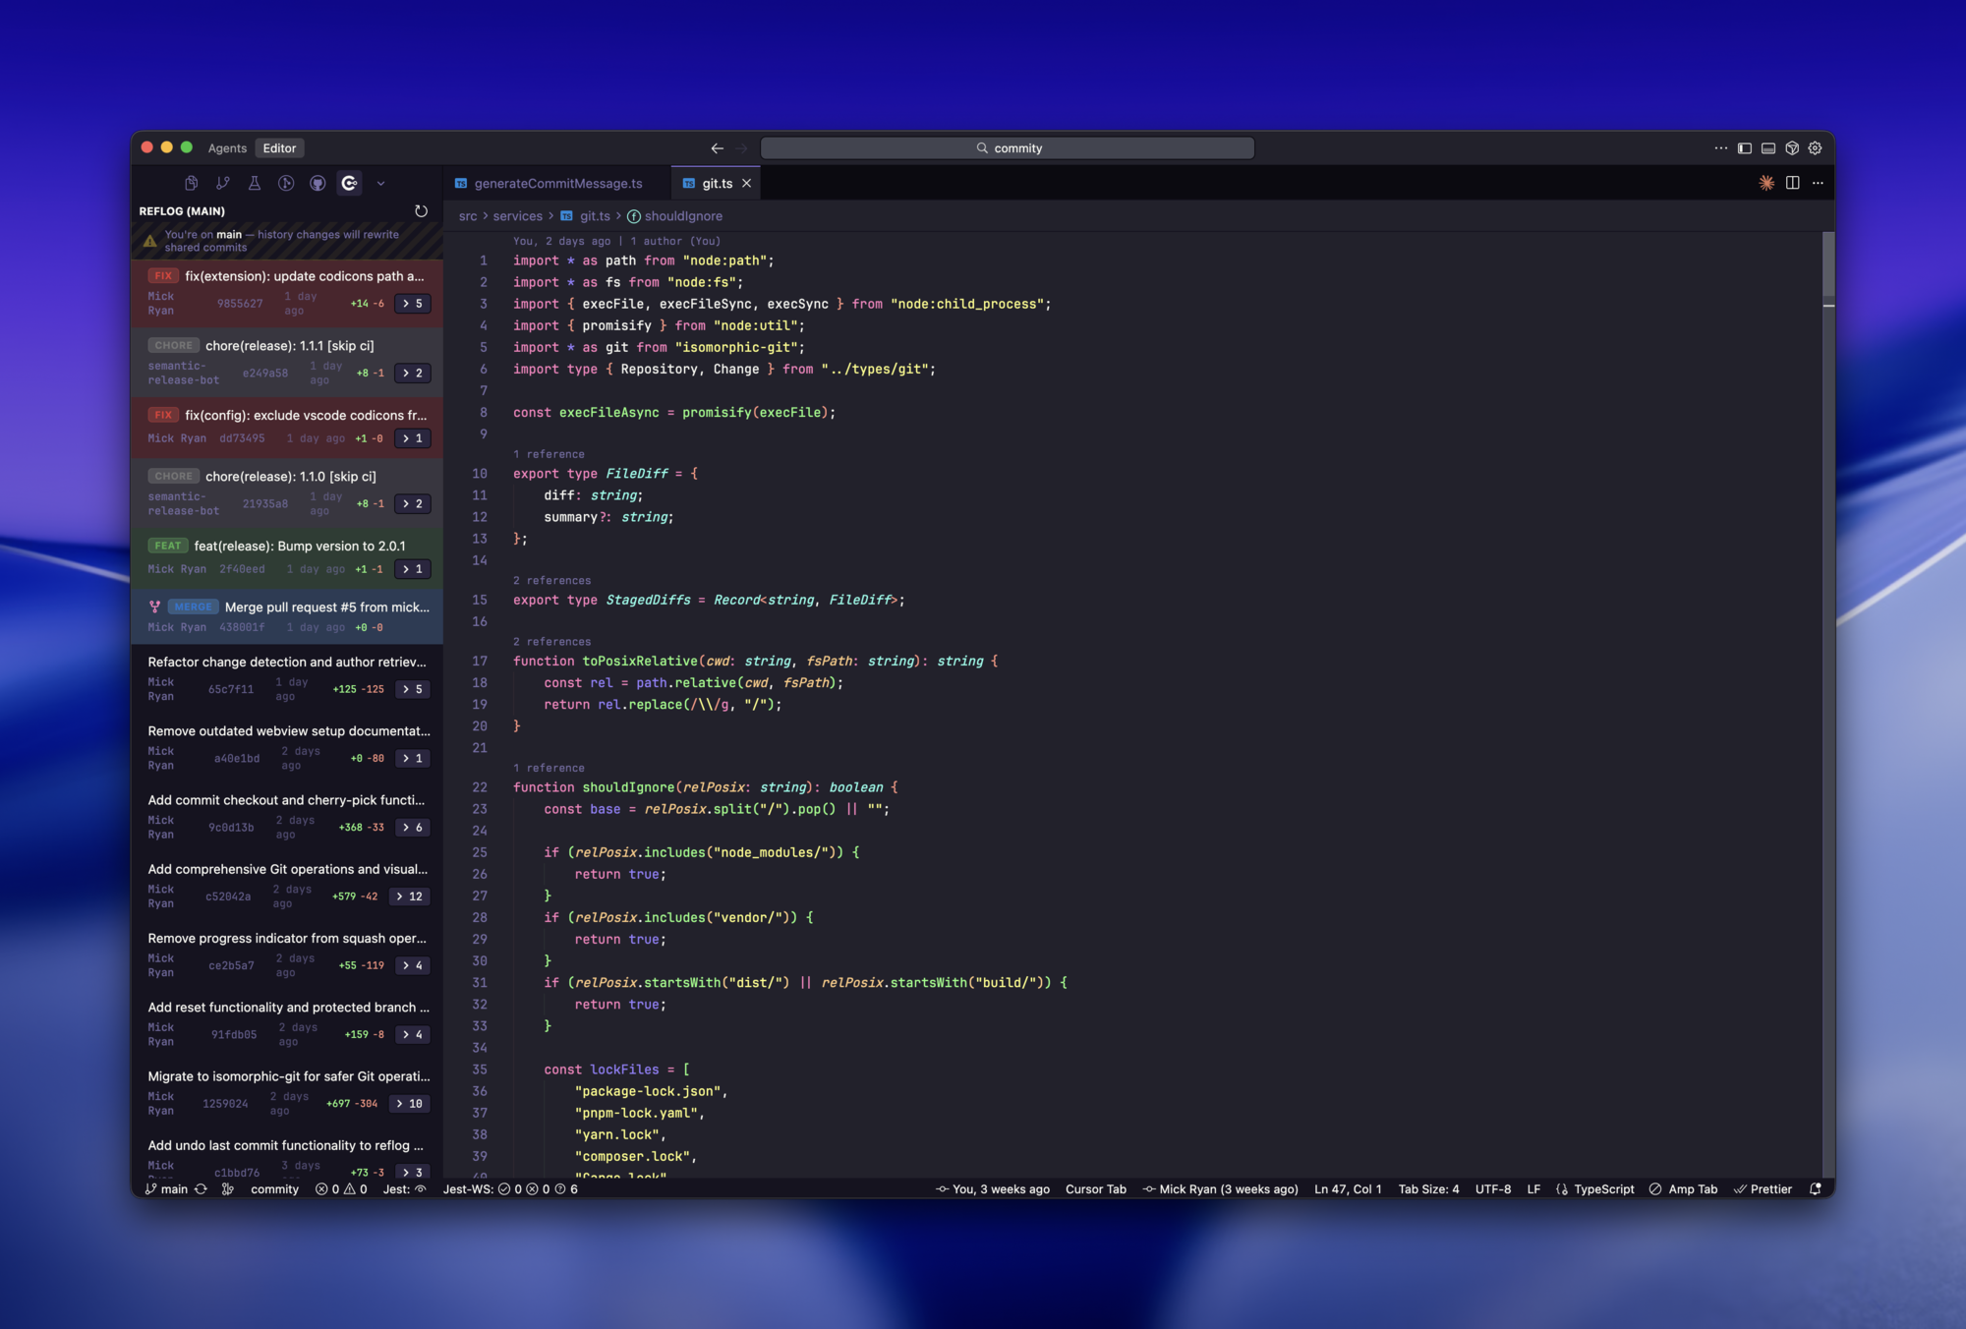The height and width of the screenshot is (1329, 1966).
Task: Open the Testing flask icon
Action: (255, 183)
